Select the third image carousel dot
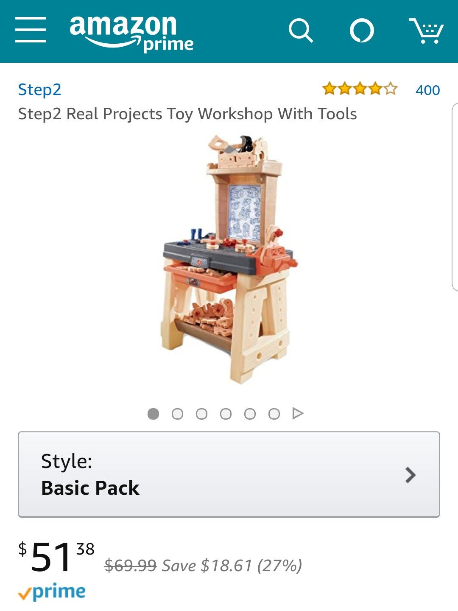 pos(201,414)
